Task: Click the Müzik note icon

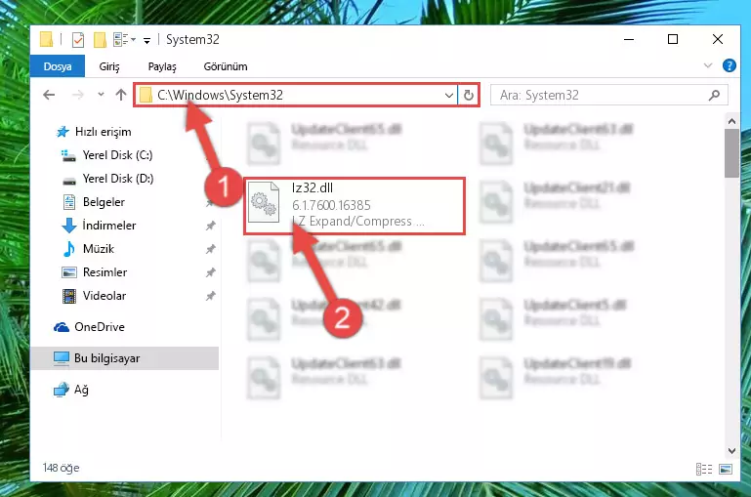Action: pyautogui.click(x=69, y=249)
